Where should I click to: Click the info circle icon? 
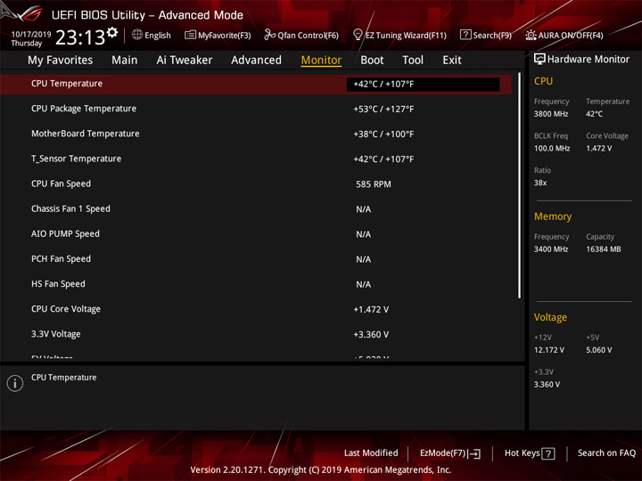[15, 383]
